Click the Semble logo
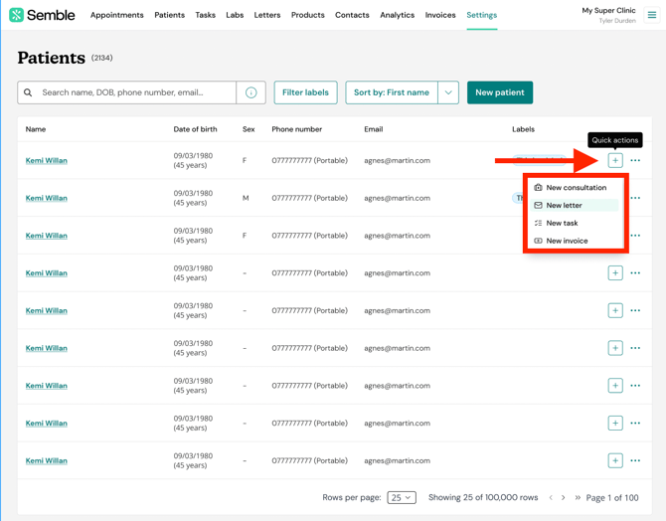This screenshot has height=521, width=666. coord(43,15)
